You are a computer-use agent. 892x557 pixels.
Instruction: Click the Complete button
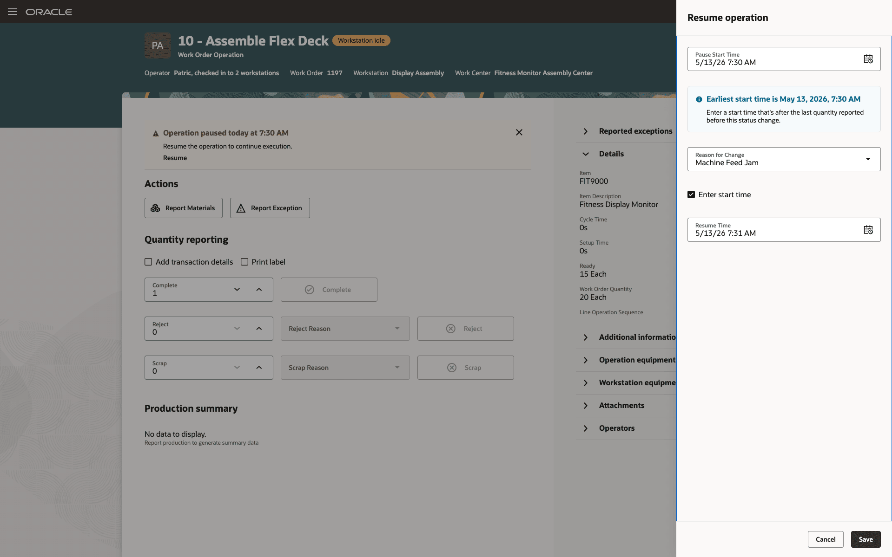pyautogui.click(x=329, y=290)
